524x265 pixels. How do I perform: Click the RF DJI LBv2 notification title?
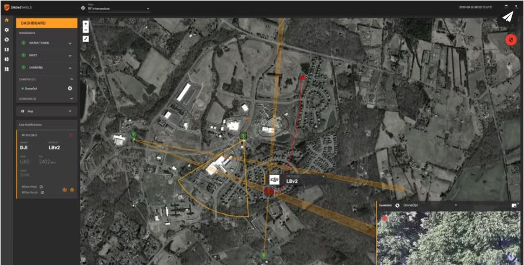29,135
